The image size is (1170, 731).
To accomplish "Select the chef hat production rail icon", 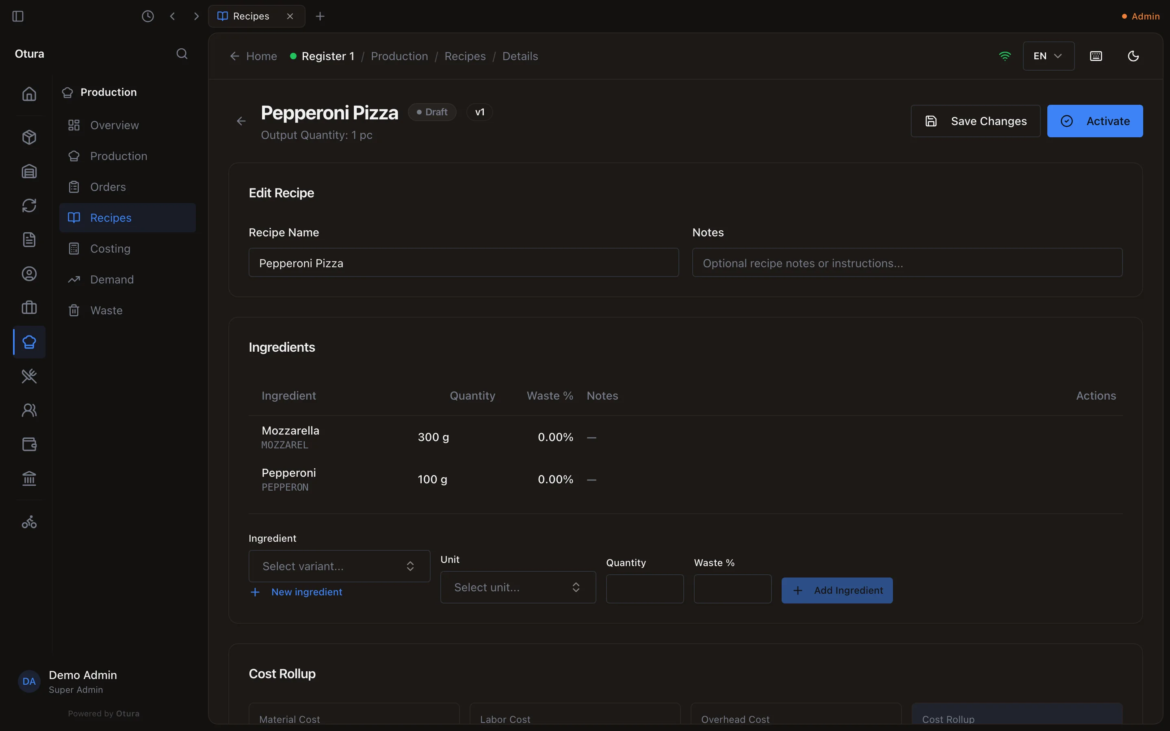I will 29,342.
